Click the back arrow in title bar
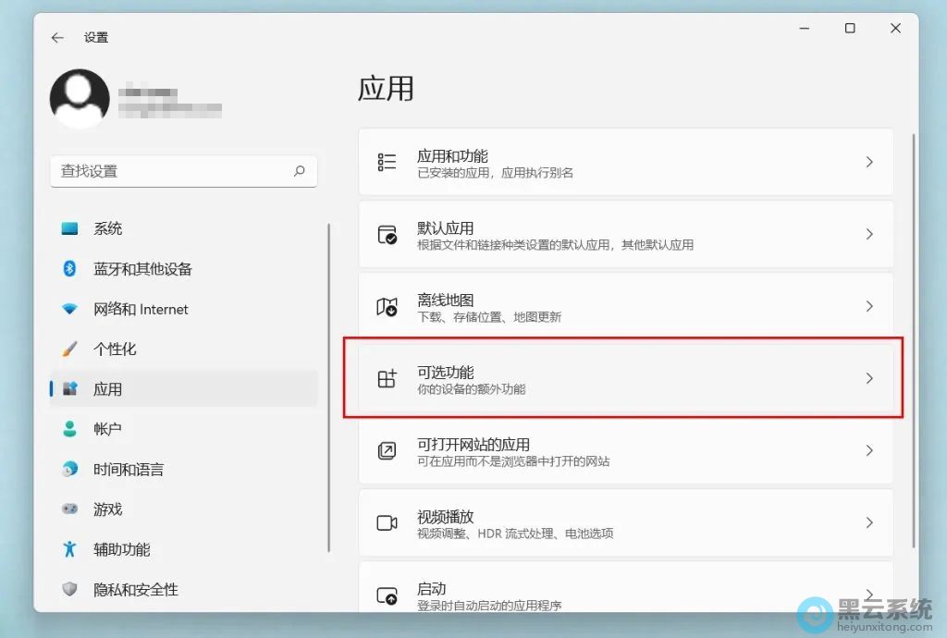Screen dimensions: 947x638 pos(57,38)
